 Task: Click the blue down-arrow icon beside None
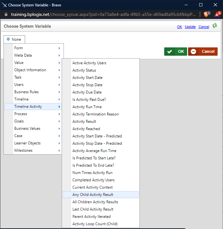click(8, 39)
